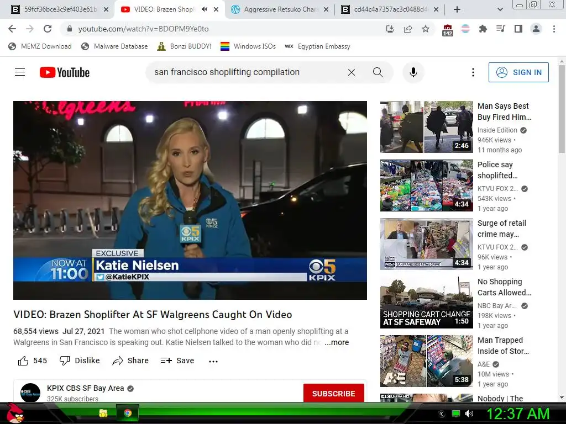Start voice search with microphone icon
The width and height of the screenshot is (566, 424).
[x=413, y=72]
